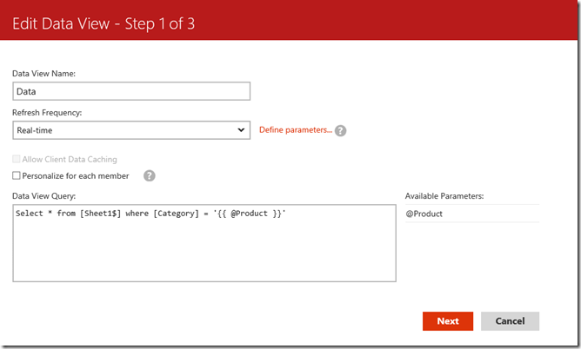Click the Personalize for each member label text
The image size is (581, 349).
76,176
